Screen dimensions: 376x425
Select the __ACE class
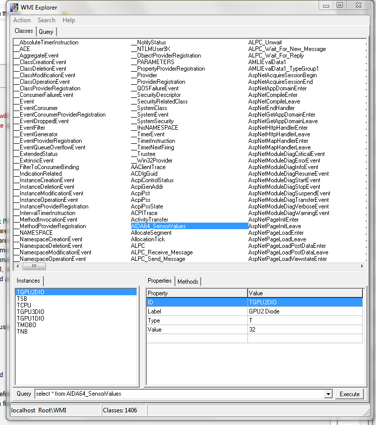tap(22, 49)
